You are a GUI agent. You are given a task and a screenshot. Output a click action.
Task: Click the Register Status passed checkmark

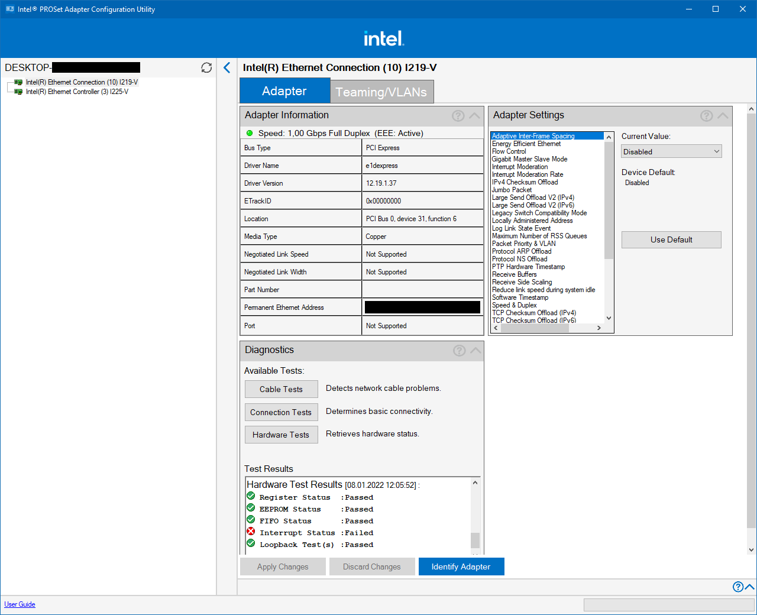tap(251, 496)
